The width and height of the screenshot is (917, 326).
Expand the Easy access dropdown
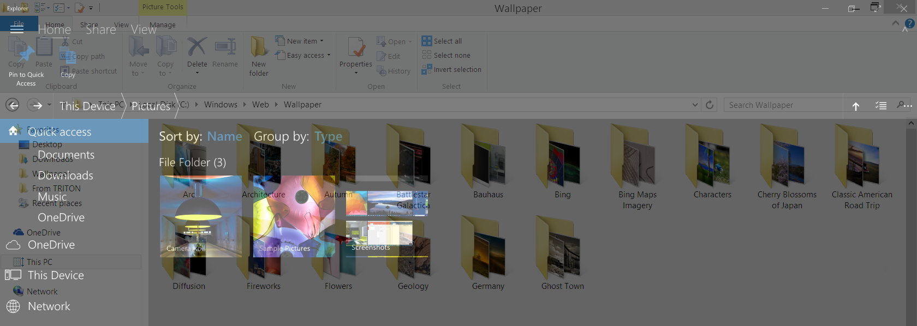329,55
